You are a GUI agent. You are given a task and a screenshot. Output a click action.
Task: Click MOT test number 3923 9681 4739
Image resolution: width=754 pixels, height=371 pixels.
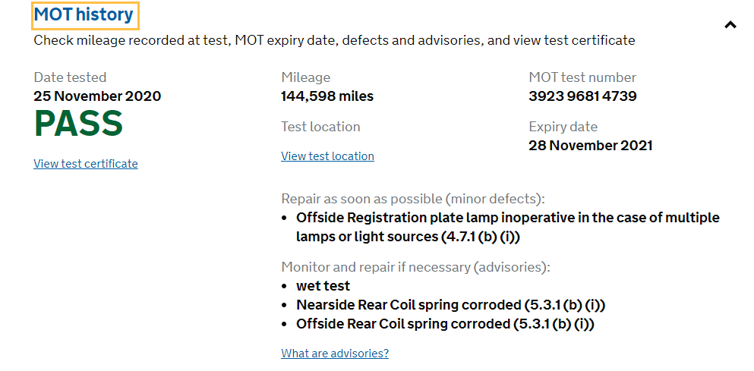pyautogui.click(x=582, y=96)
